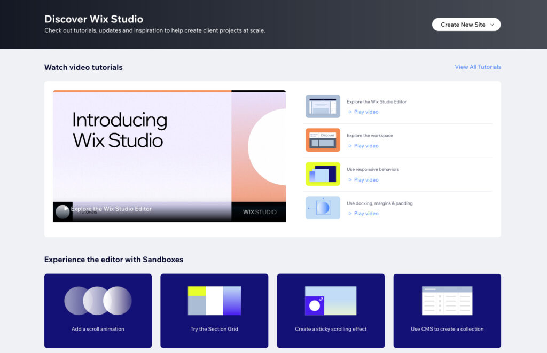Open the View All Tutorials link
The image size is (547, 353).
(478, 67)
